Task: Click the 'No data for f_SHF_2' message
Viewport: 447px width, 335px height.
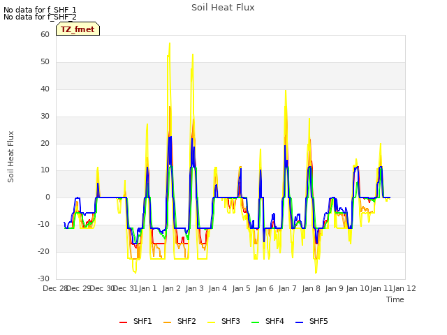Action: click(x=40, y=17)
